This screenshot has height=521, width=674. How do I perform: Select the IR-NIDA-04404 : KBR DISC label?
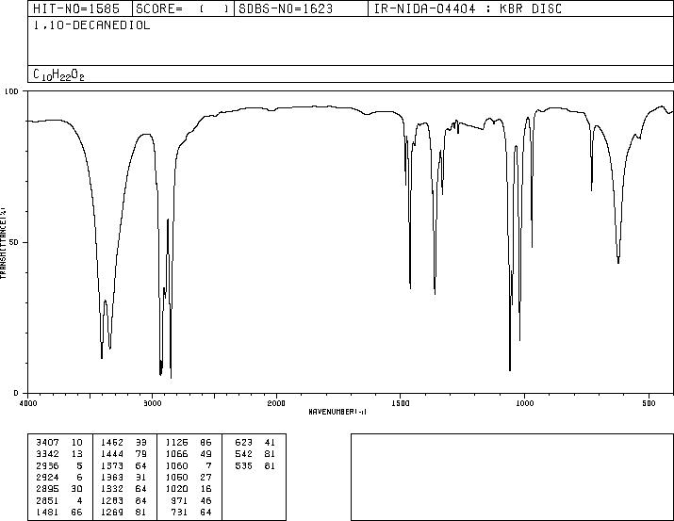(x=468, y=9)
